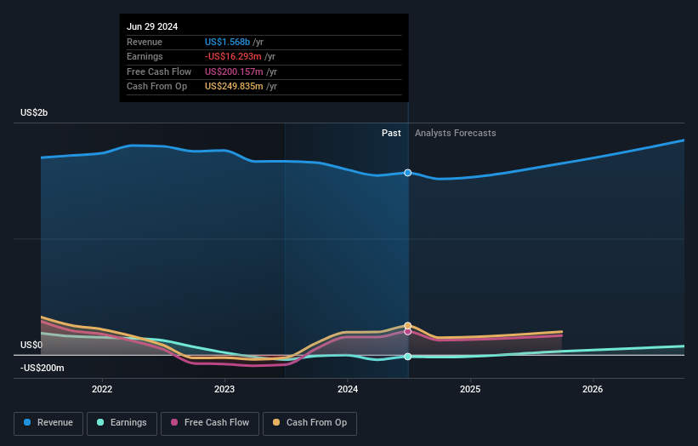Click the teal dot in the Earnings legend

pos(100,422)
